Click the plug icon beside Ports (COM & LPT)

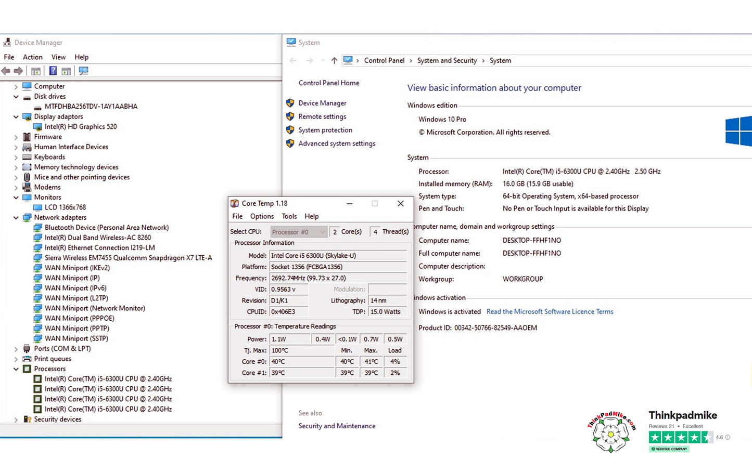27,349
